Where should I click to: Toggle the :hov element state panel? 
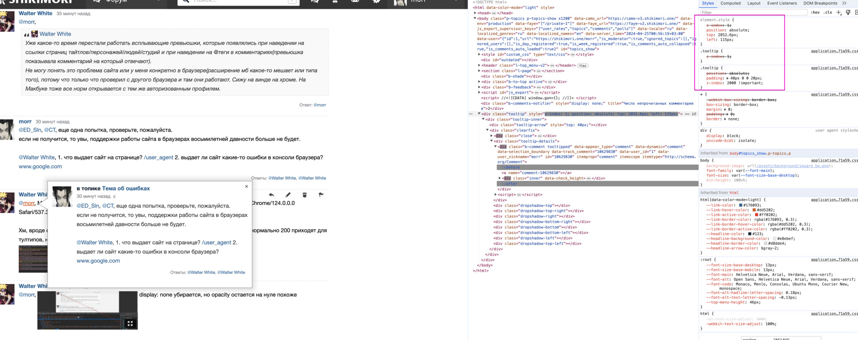point(815,12)
